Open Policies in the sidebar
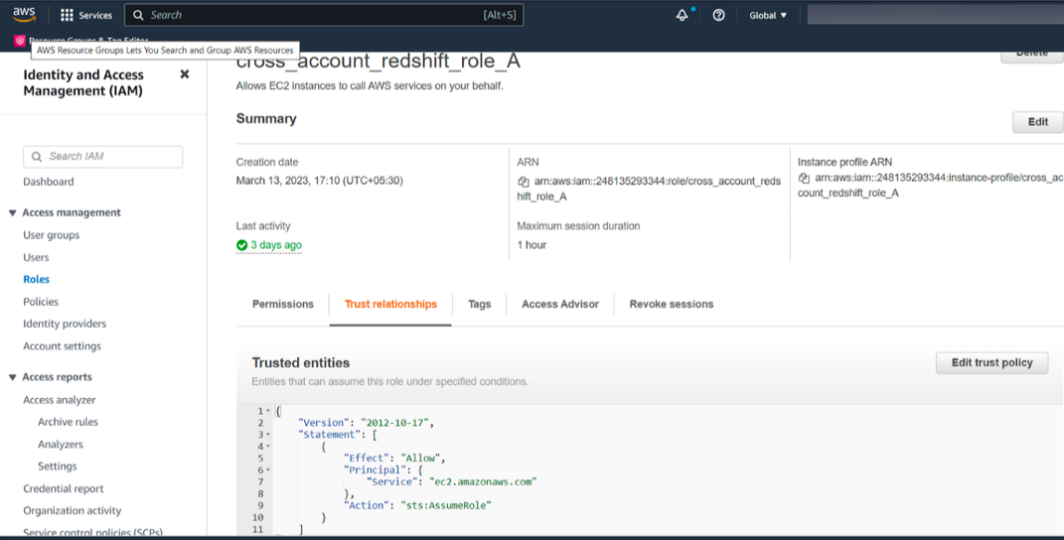The height and width of the screenshot is (540, 1064). tap(41, 302)
